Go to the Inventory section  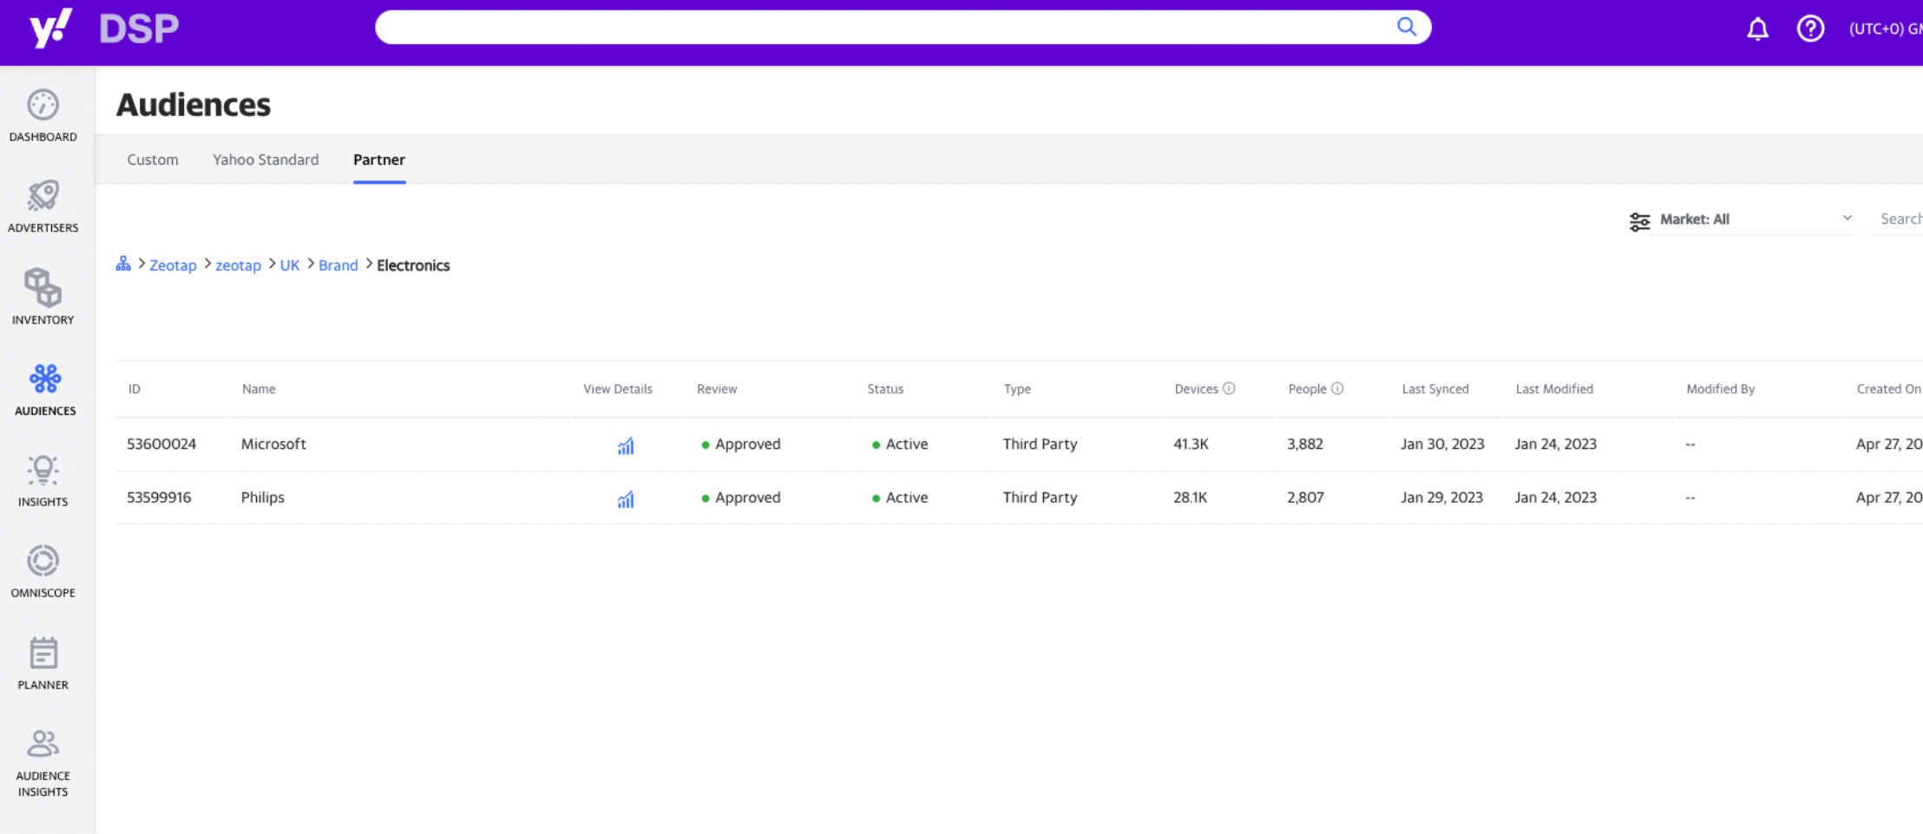tap(43, 297)
